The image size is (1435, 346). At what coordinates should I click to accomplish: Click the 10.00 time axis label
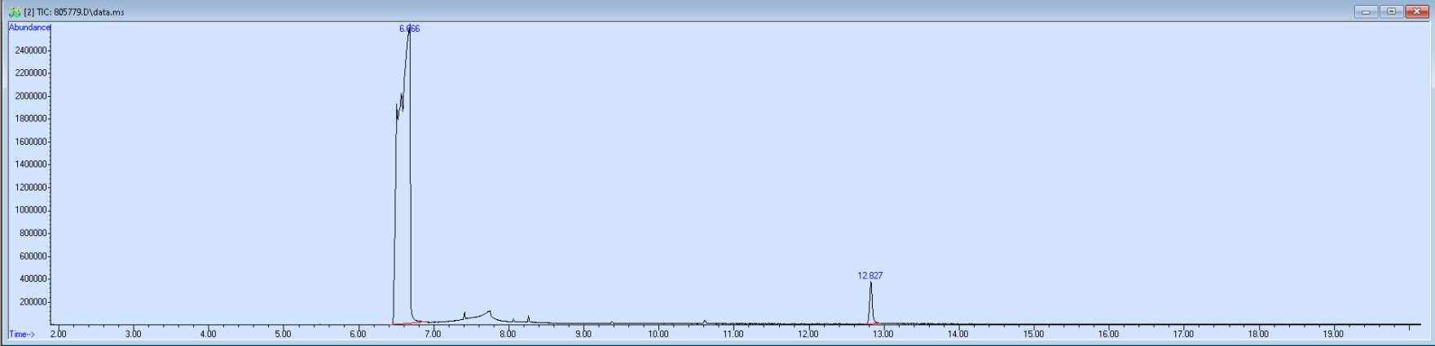pyautogui.click(x=658, y=334)
